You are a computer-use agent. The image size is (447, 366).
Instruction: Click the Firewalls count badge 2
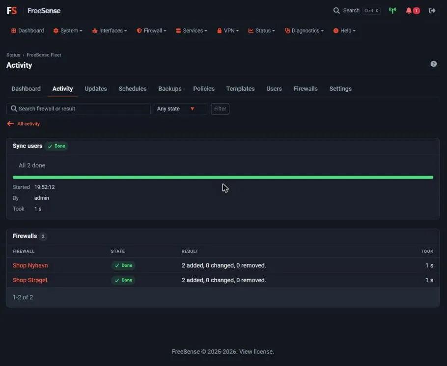(x=43, y=236)
